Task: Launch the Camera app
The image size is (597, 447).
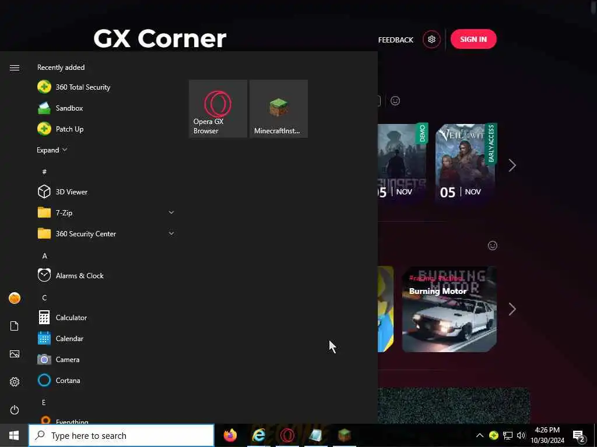Action: point(106,359)
